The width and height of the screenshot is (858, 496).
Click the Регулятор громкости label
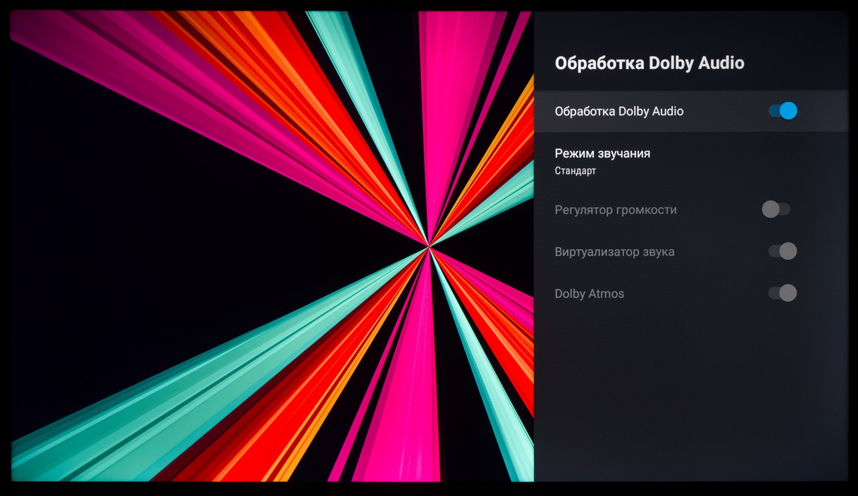616,210
